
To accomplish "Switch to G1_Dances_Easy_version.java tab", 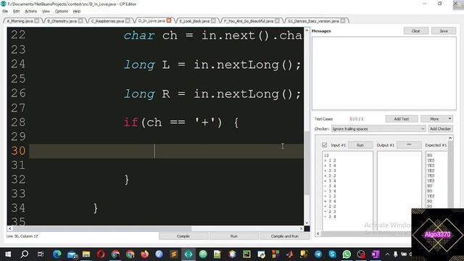I will point(313,21).
